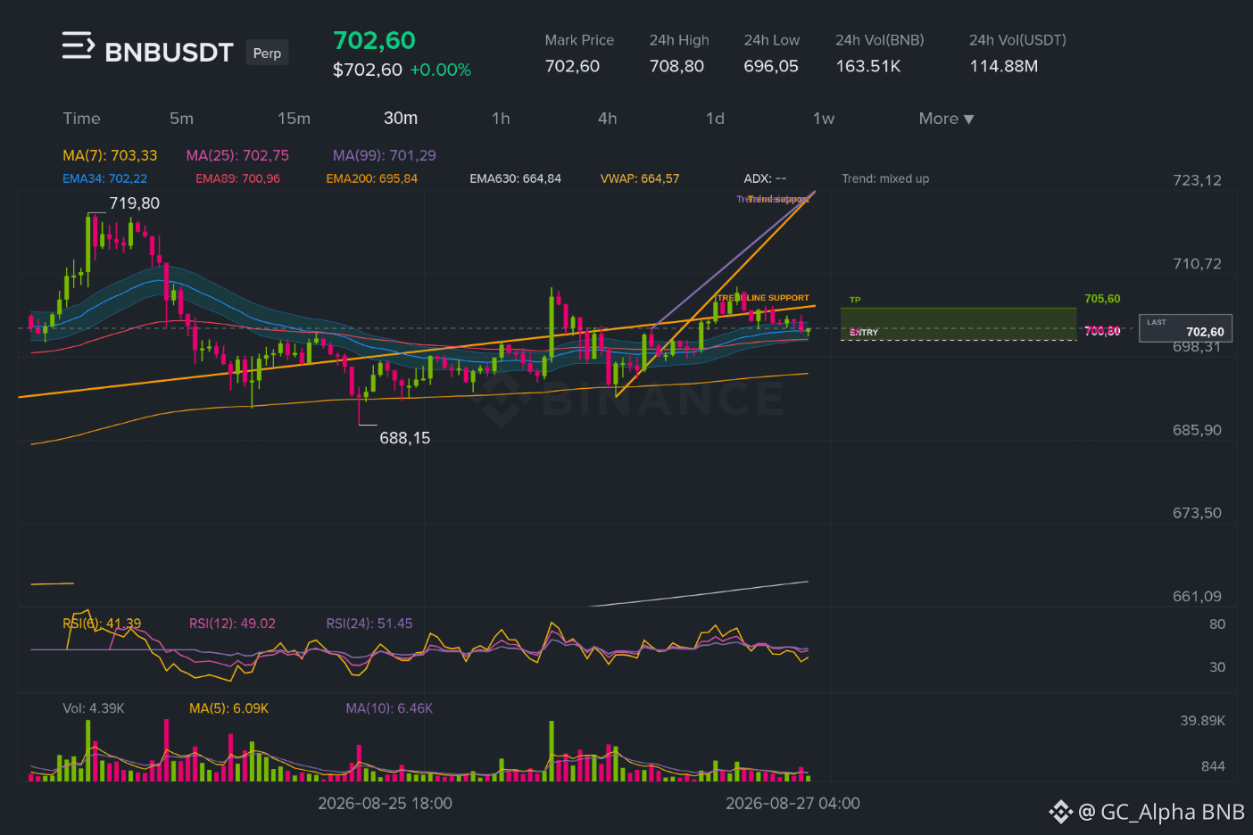Click the 2026-08-27 04:00 time axis label

(792, 804)
